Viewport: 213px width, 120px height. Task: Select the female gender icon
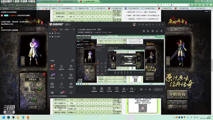tap(35, 99)
